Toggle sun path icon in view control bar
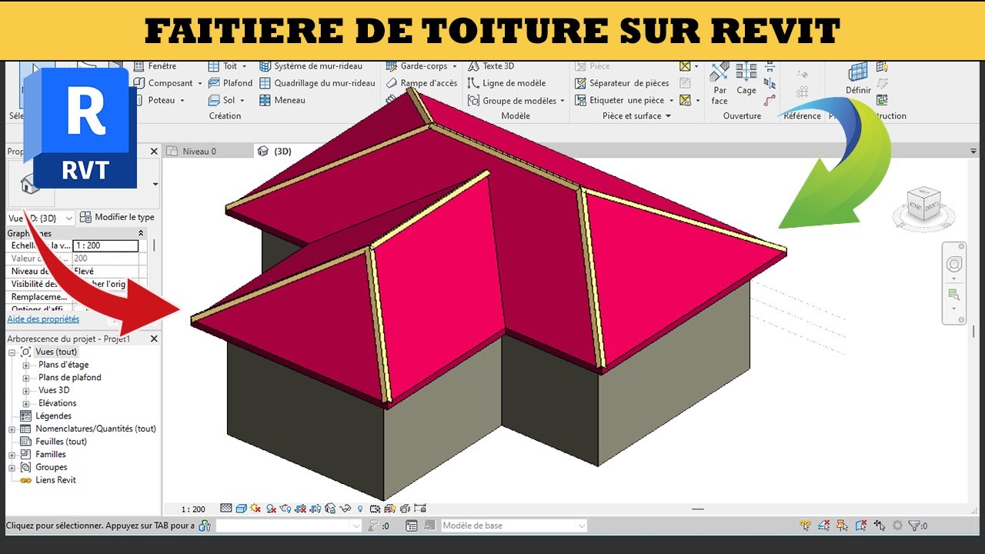This screenshot has height=554, width=985. 255,509
